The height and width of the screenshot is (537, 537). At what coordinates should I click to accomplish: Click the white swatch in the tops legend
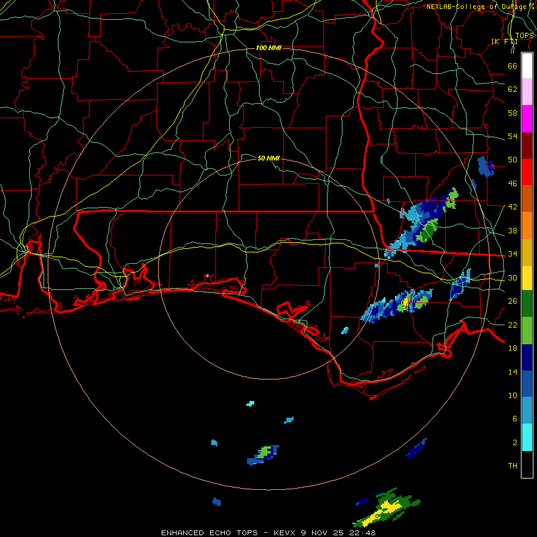[527, 66]
